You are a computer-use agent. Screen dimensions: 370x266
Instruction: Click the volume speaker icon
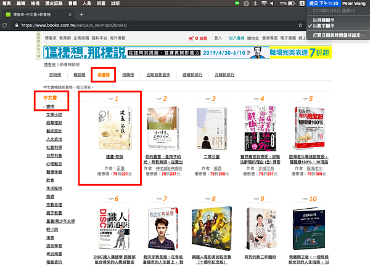[x=272, y=3]
